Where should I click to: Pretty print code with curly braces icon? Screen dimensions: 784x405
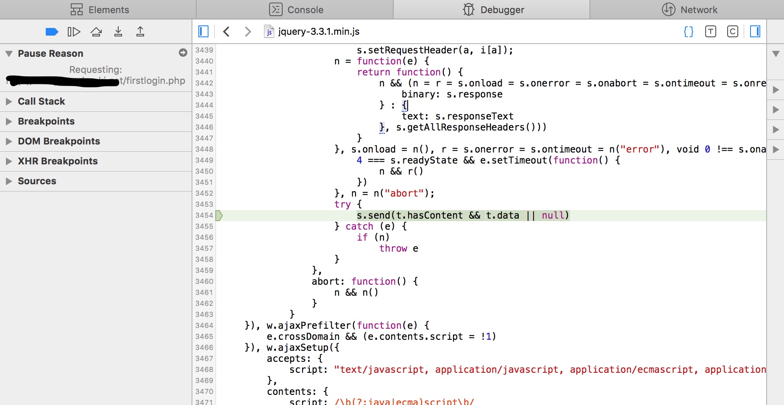tap(689, 31)
